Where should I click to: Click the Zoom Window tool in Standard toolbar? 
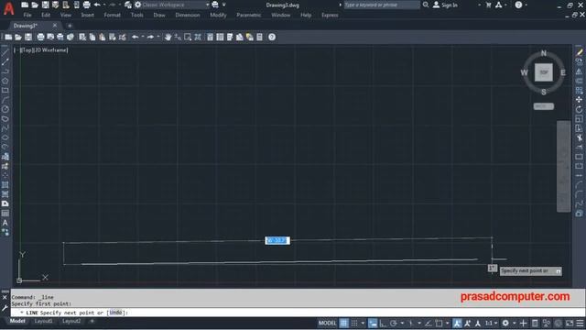click(188, 37)
